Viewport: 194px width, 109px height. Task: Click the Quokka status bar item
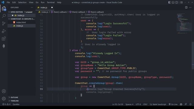tap(16, 104)
